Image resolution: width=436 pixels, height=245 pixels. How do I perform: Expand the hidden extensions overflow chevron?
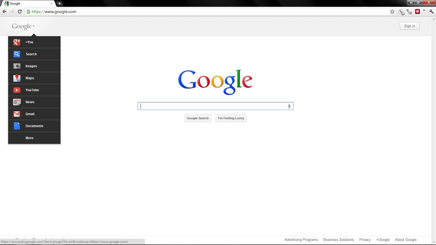[x=424, y=10]
